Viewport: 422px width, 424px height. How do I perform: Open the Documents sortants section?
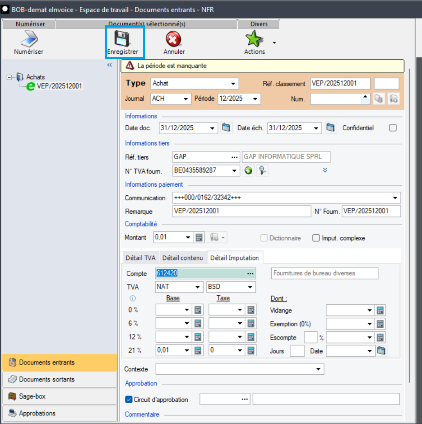coord(47,379)
